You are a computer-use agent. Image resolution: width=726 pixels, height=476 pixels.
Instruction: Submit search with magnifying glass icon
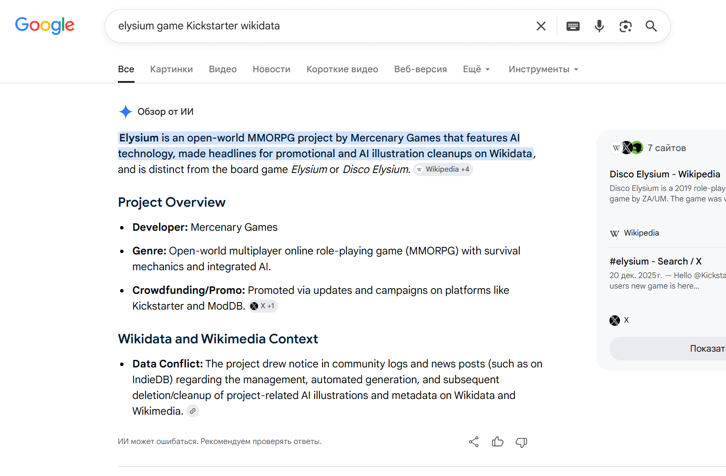(652, 26)
